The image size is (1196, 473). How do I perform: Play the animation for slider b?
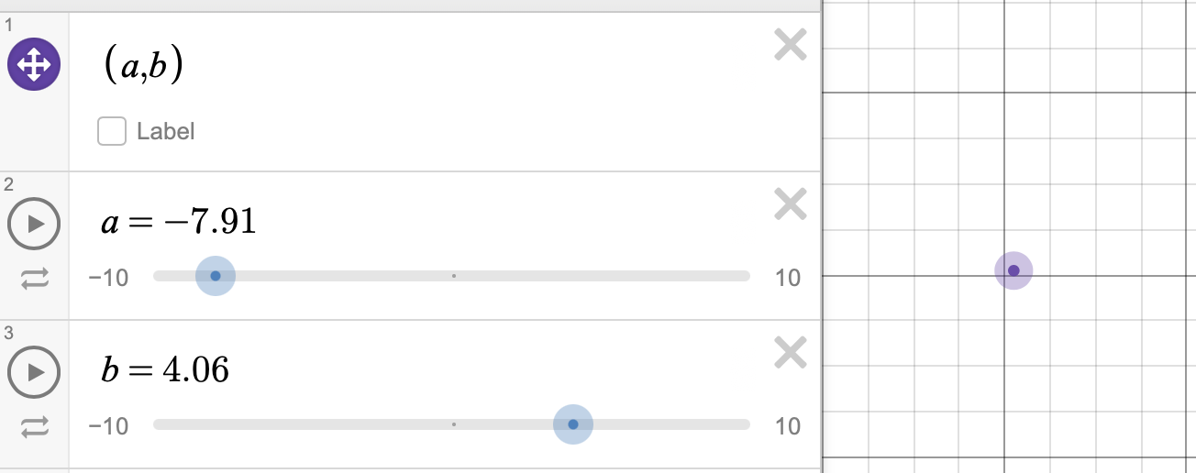(x=34, y=372)
